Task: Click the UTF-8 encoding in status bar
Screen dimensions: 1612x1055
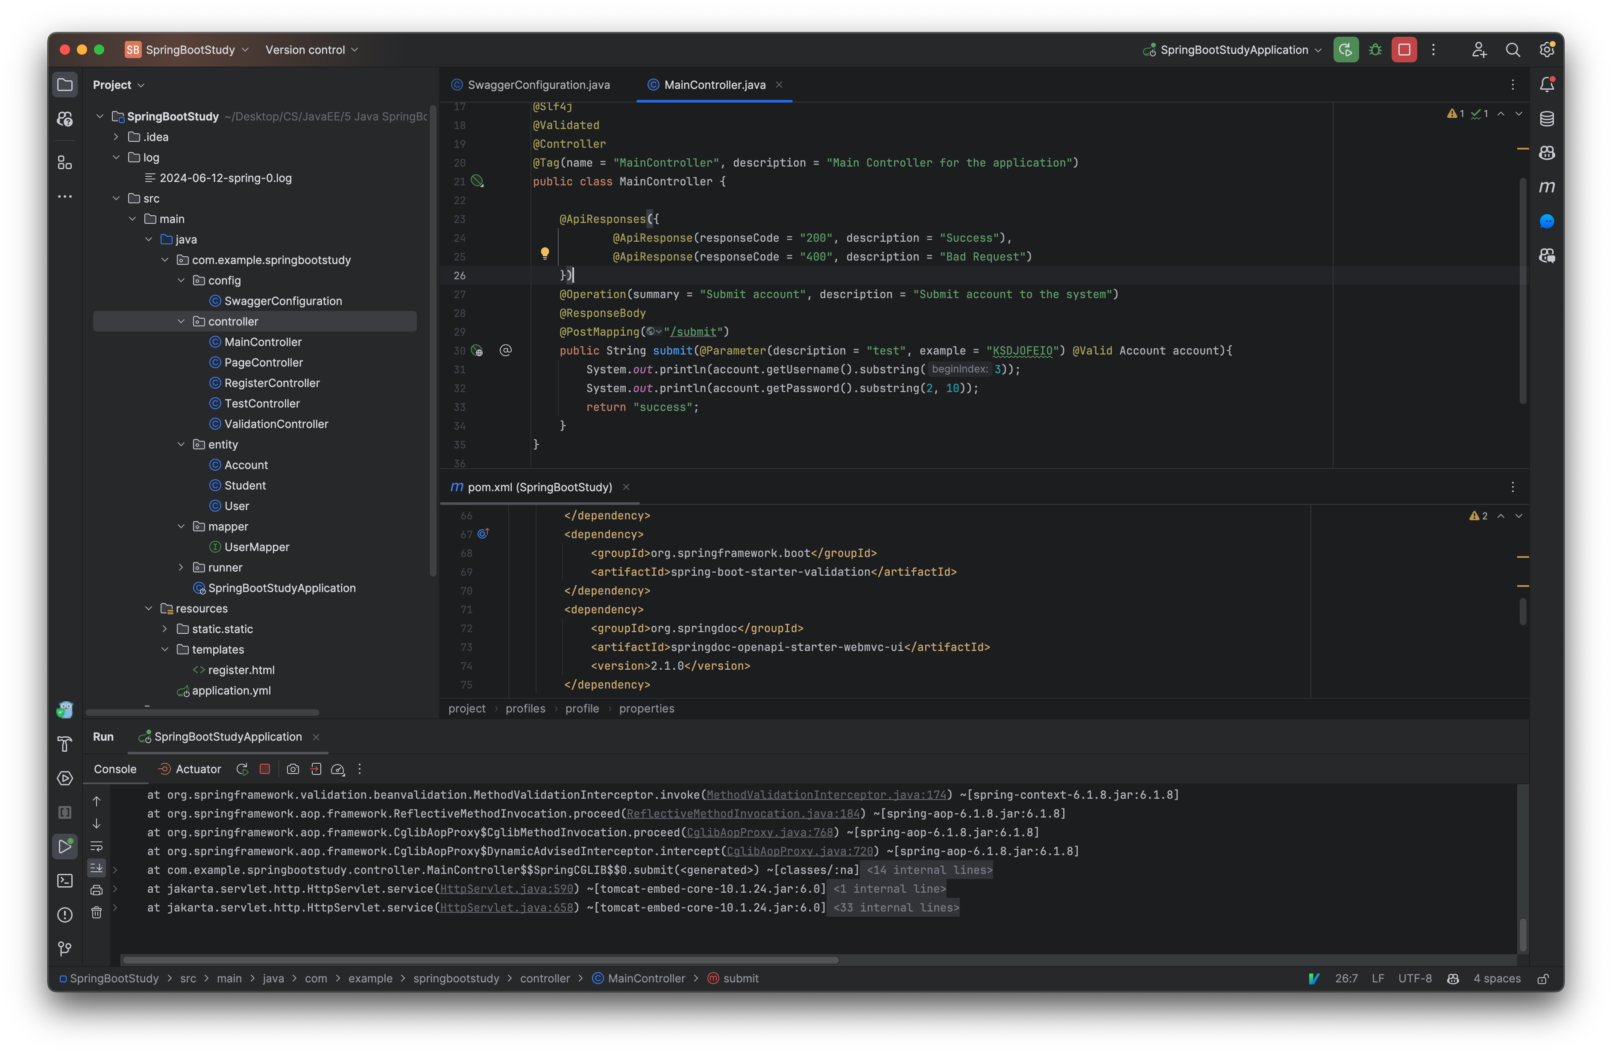Action: point(1415,979)
